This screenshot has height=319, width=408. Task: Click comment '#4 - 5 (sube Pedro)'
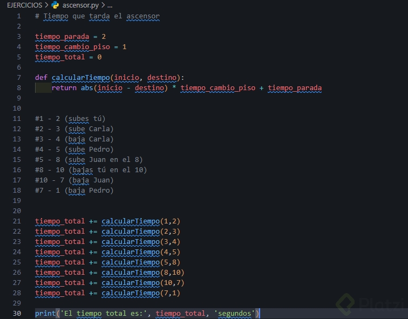(x=74, y=150)
